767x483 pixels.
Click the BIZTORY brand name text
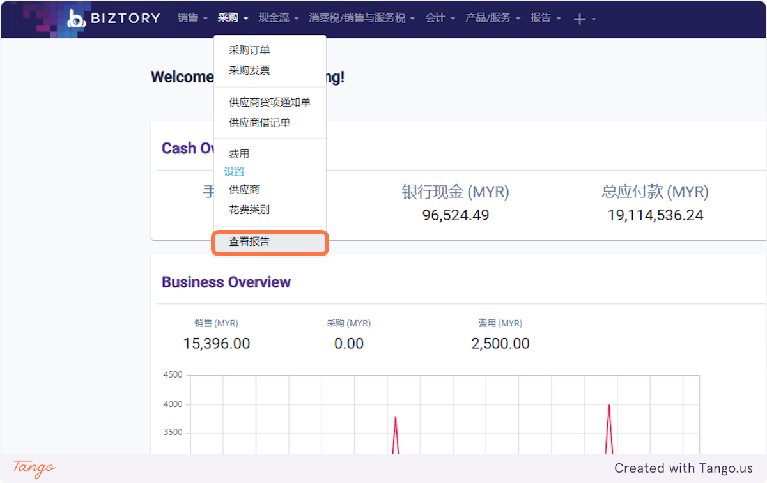[x=125, y=19]
